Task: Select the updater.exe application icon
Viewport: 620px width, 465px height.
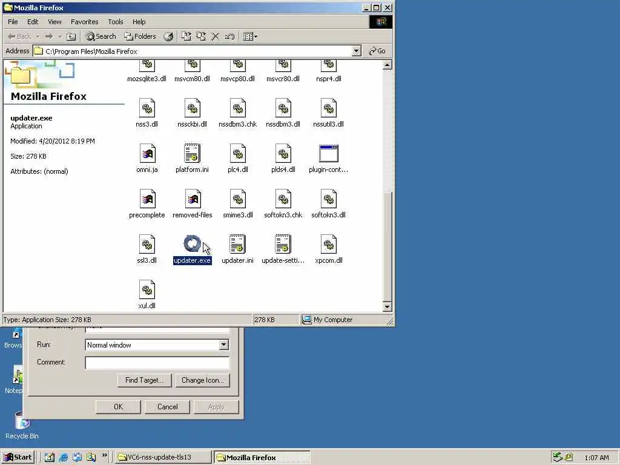Action: (192, 243)
